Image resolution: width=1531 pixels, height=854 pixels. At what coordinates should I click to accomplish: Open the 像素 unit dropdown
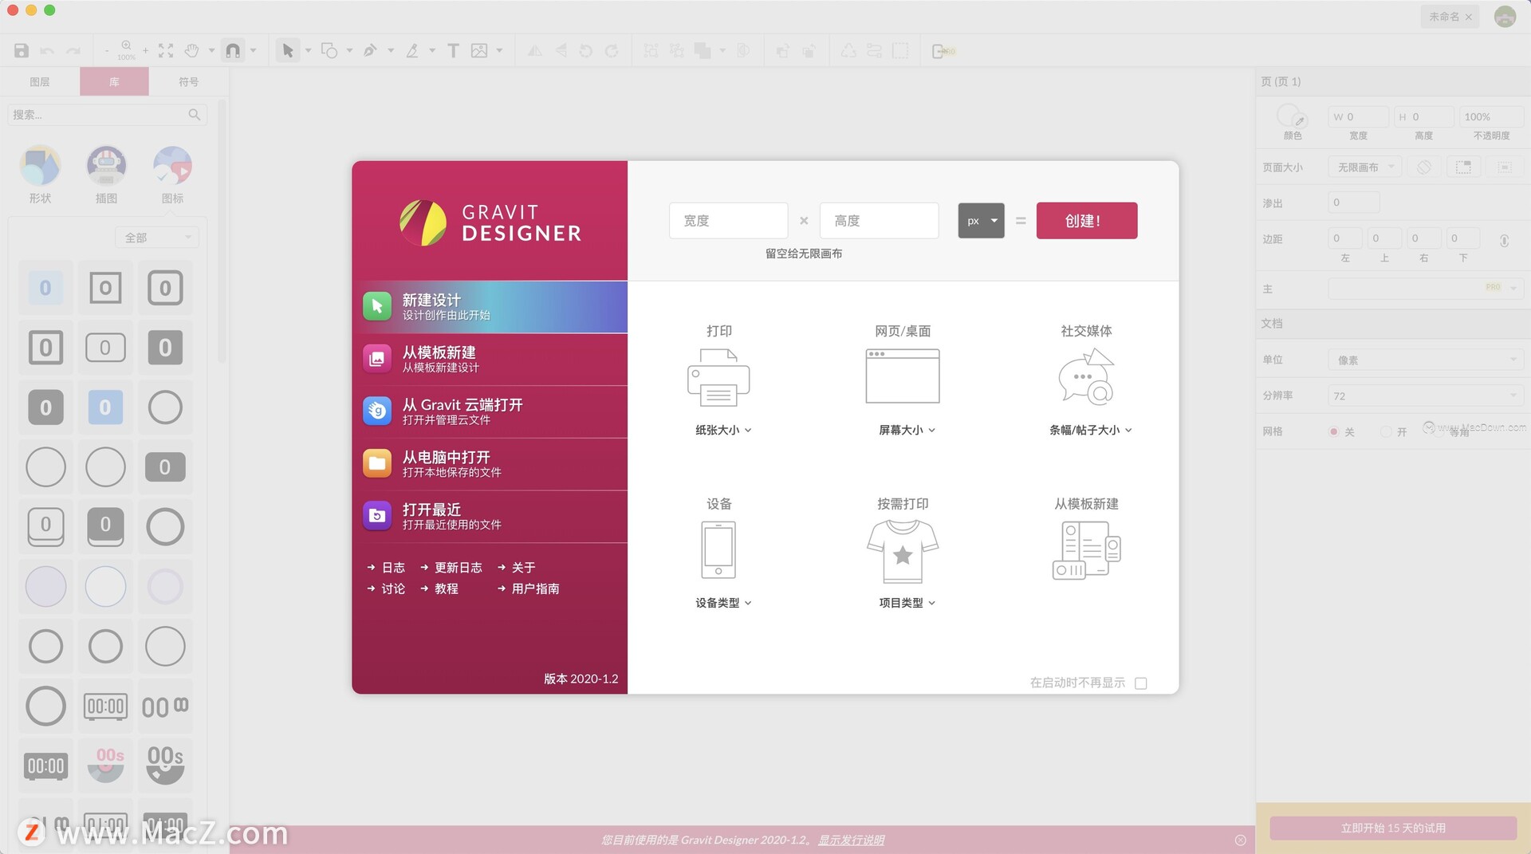(1426, 360)
